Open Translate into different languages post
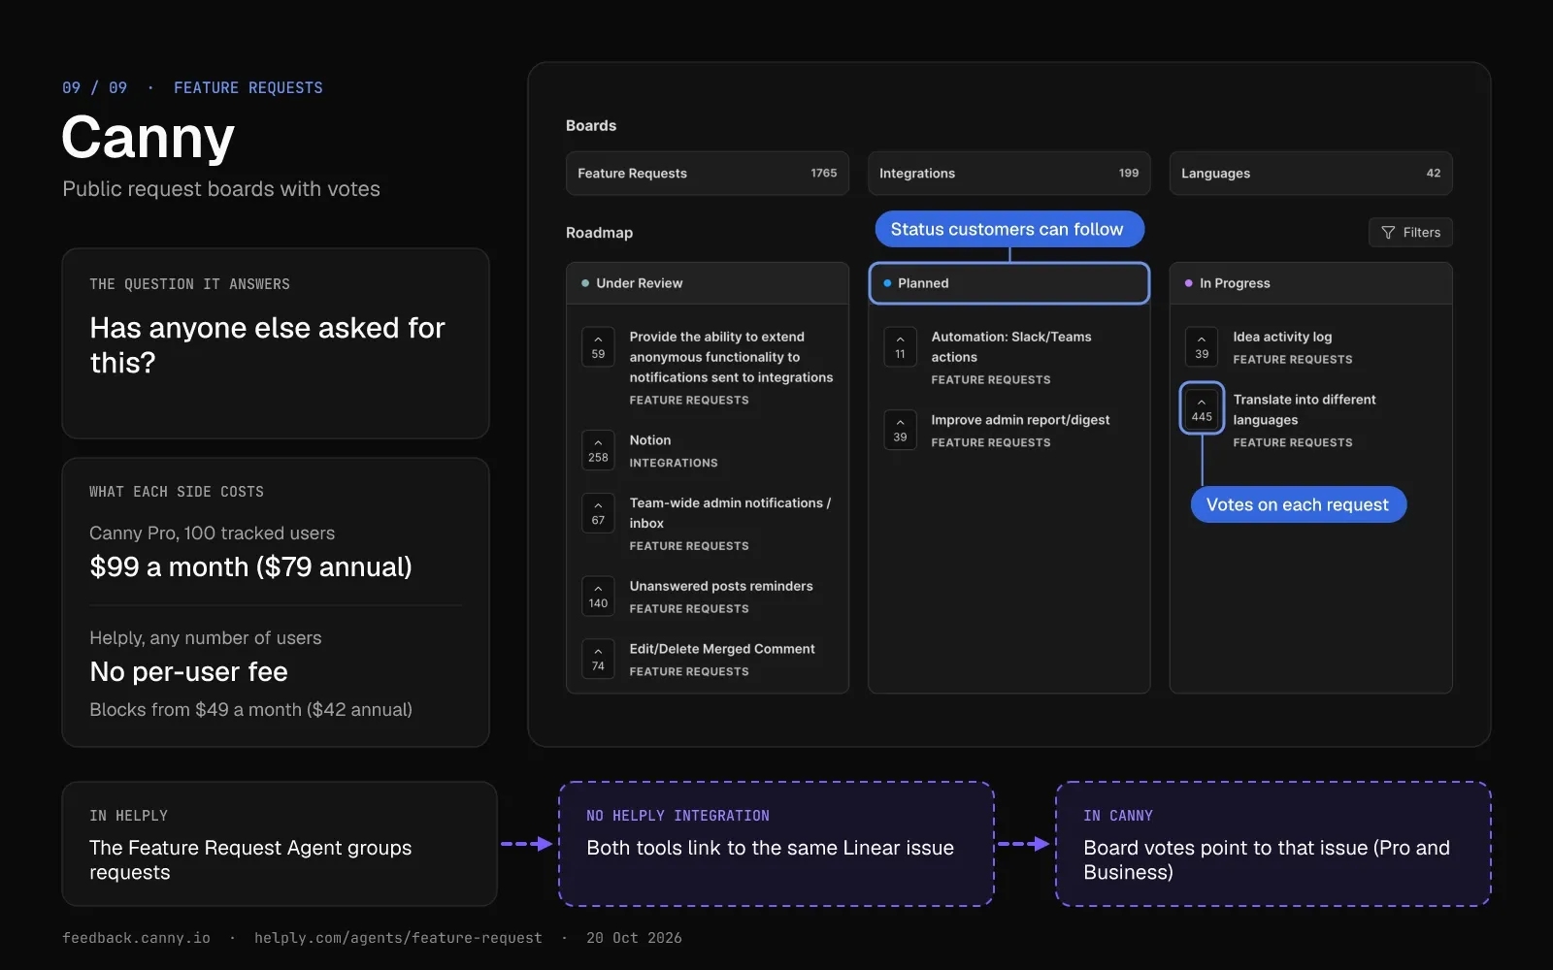Image resolution: width=1553 pixels, height=970 pixels. 1305,409
